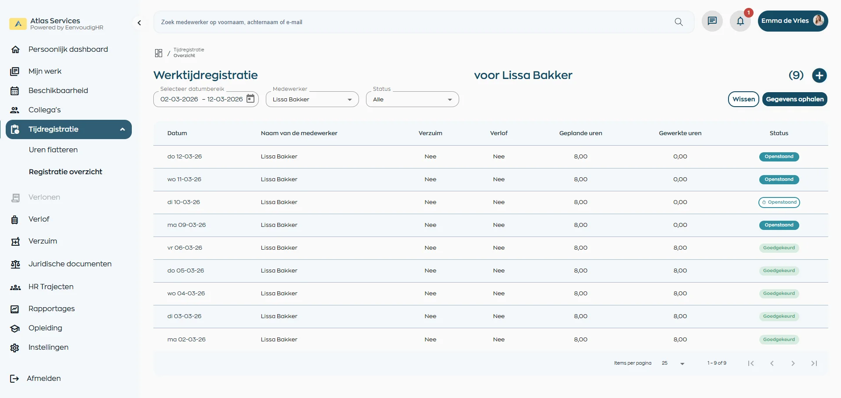Screen dimensions: 841x398
Task: Click Openstaand status on di 10-03-26 row
Action: tap(779, 202)
